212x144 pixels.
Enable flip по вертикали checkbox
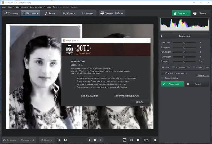pos(194,67)
